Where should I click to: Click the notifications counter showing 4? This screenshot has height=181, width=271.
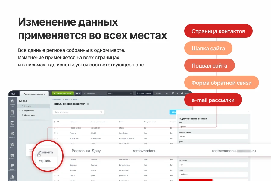click(78, 93)
